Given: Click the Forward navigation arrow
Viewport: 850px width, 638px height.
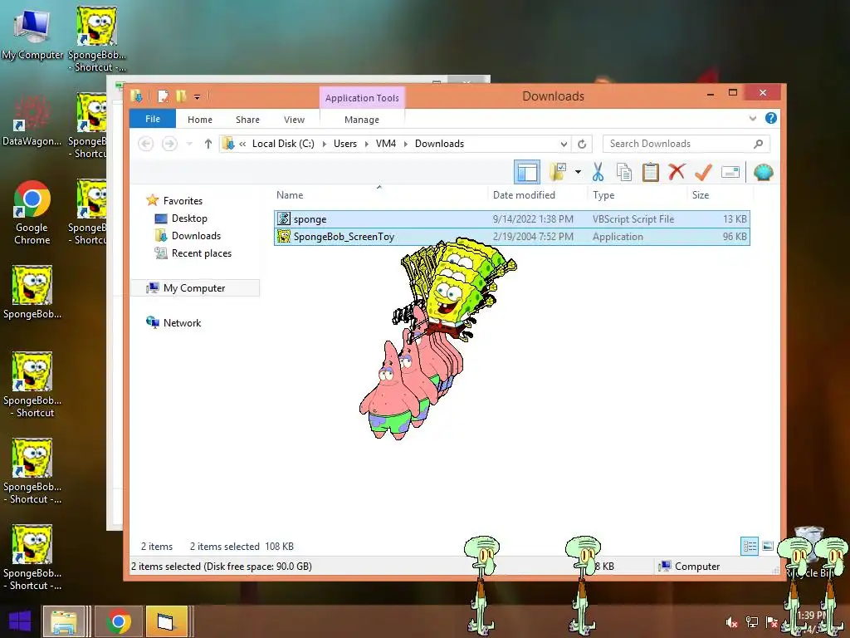Looking at the screenshot, I should 169,144.
